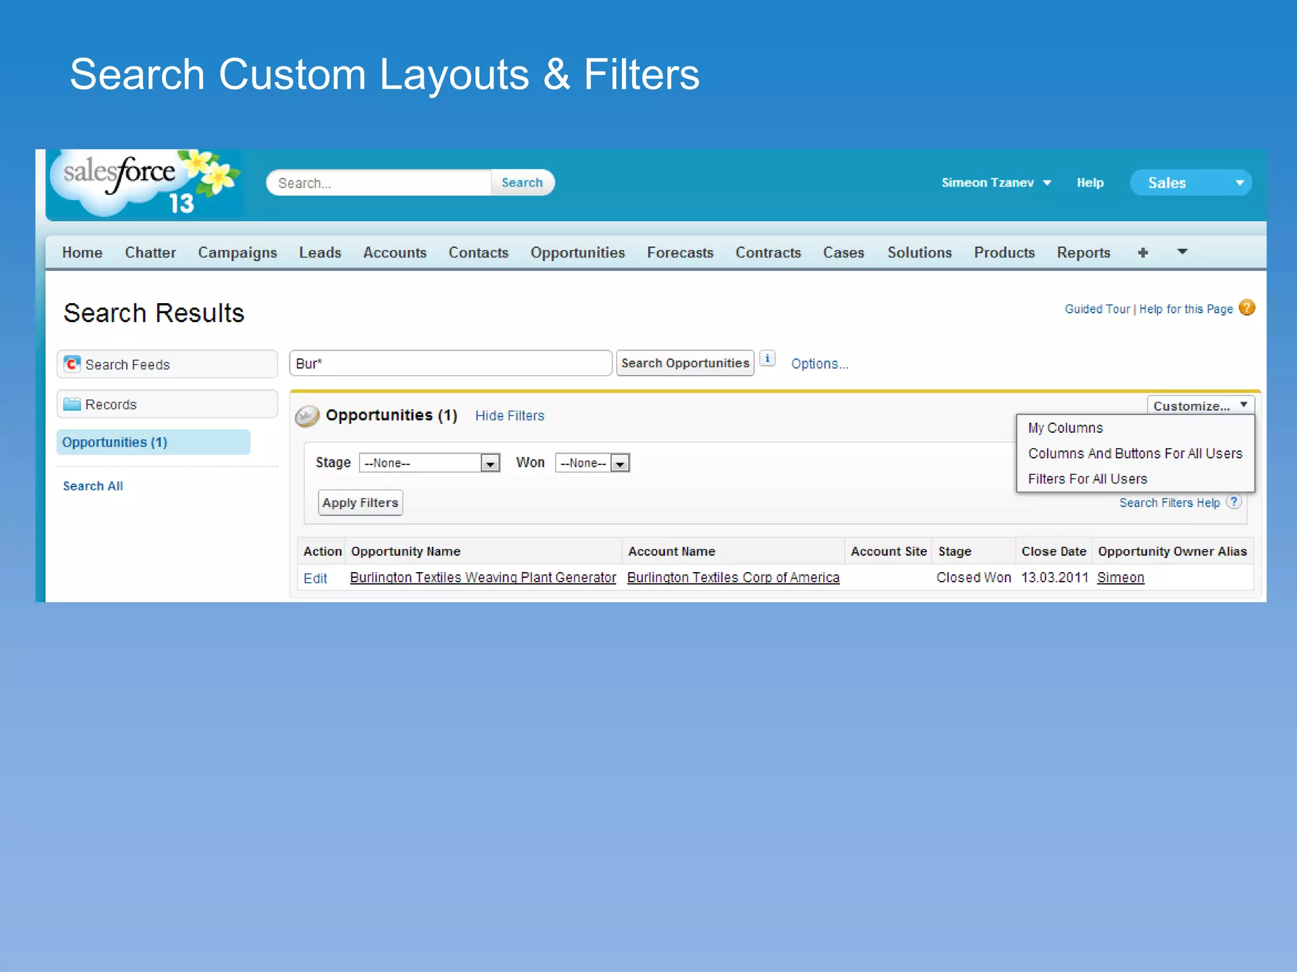Toggle the Customize... dropdown button
The height and width of the screenshot is (972, 1297).
pos(1200,405)
